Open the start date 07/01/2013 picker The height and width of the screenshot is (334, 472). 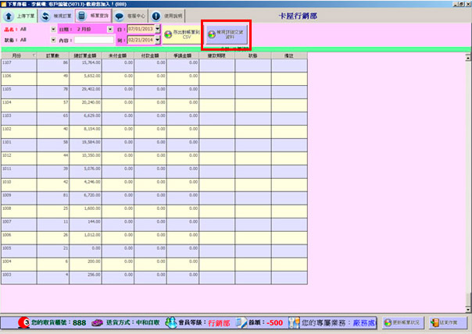(x=157, y=29)
